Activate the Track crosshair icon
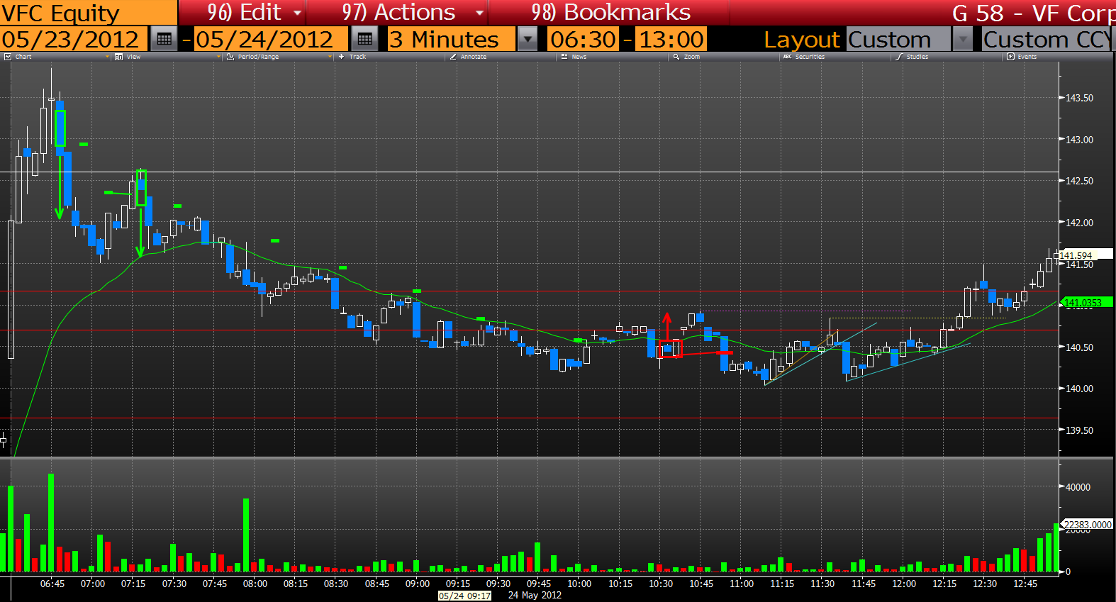 pyautogui.click(x=342, y=57)
